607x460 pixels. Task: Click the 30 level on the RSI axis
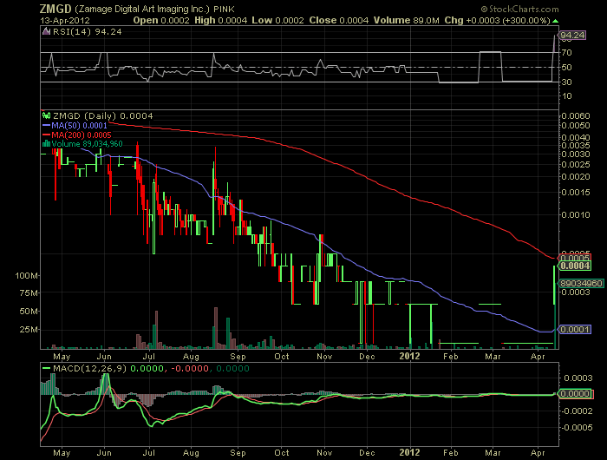pos(567,82)
